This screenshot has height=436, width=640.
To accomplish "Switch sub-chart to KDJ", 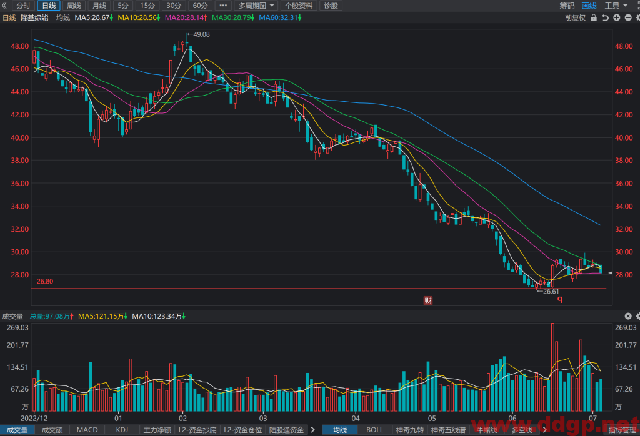I will (x=122, y=430).
